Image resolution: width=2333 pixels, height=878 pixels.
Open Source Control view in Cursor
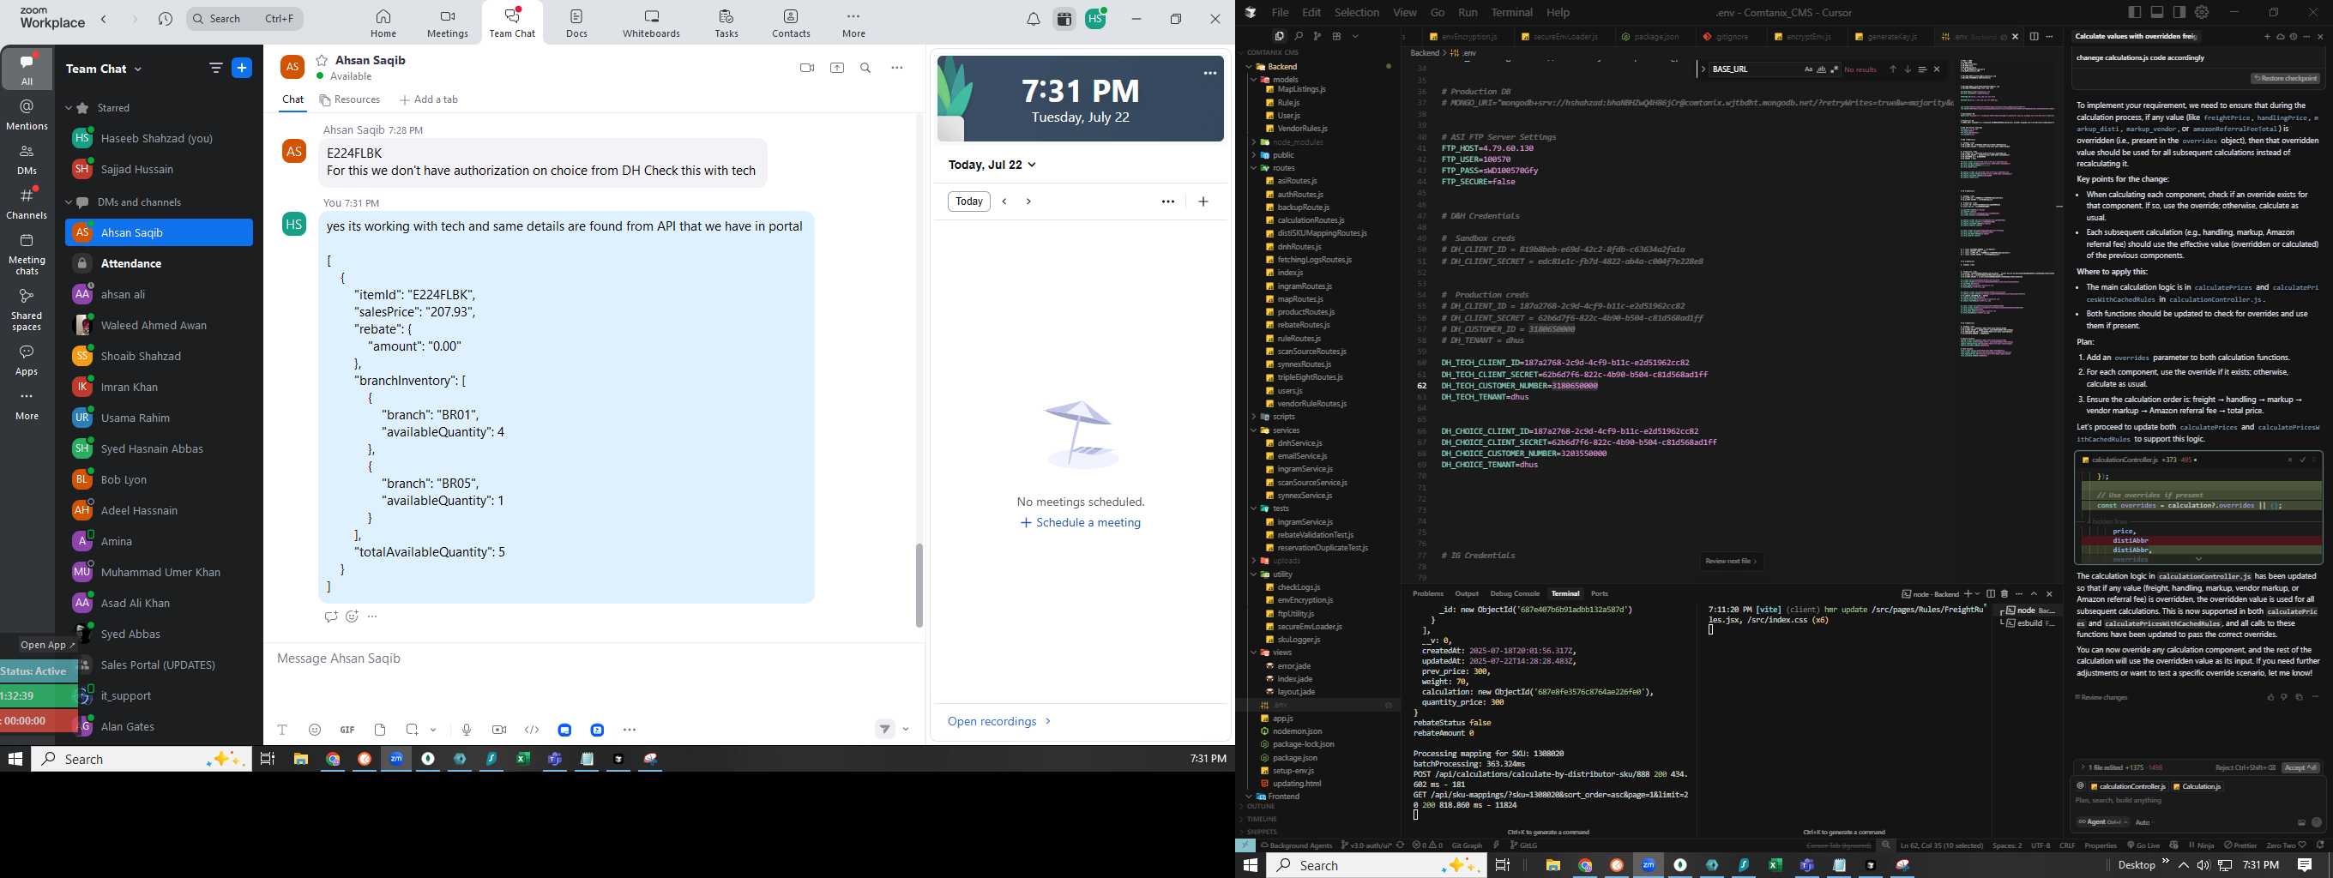pos(1317,36)
